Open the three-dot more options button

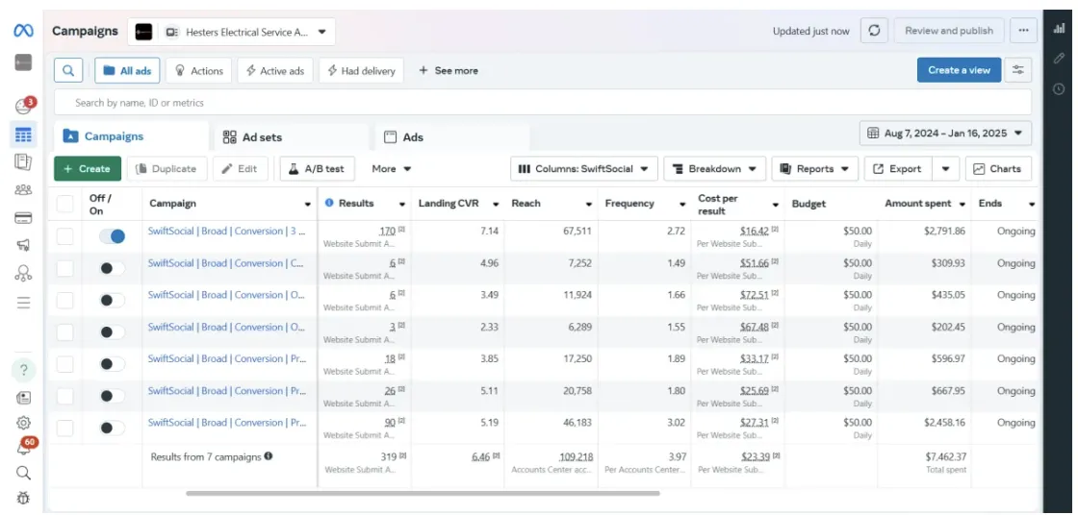(x=1023, y=31)
